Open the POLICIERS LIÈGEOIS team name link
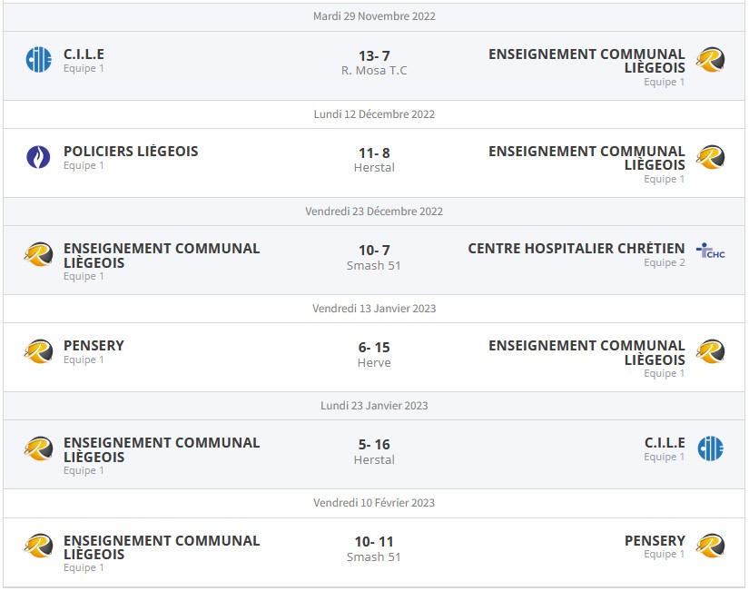Screen dimensions: 749x591 131,152
